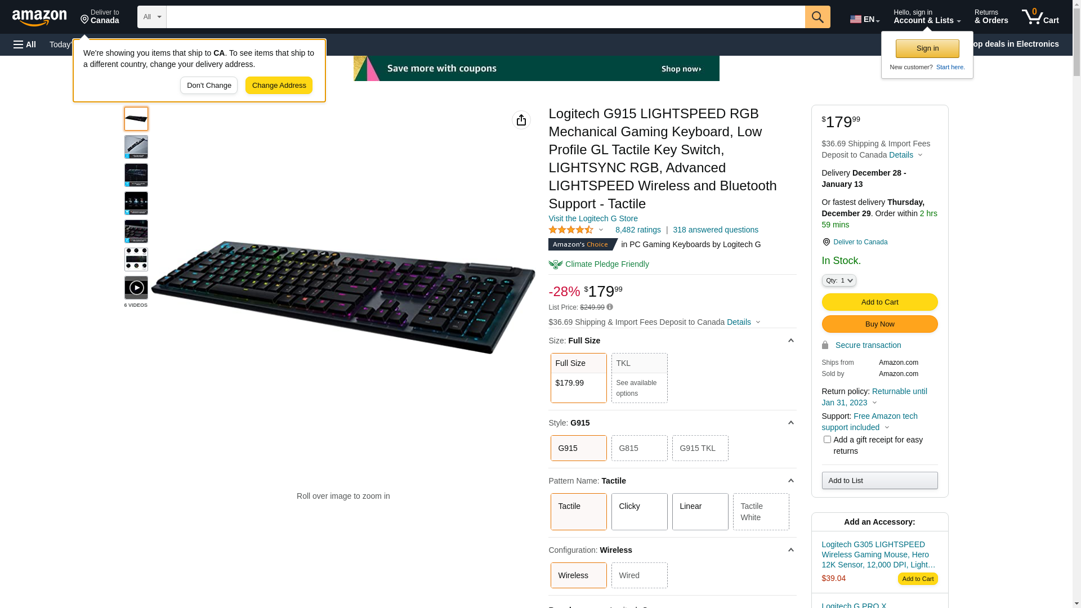Click Add to Cart button

pyautogui.click(x=879, y=302)
